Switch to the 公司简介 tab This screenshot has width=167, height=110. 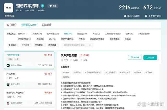tap(11, 25)
